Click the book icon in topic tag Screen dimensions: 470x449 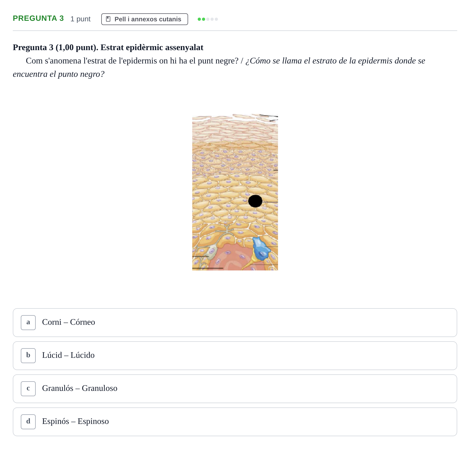tap(108, 19)
